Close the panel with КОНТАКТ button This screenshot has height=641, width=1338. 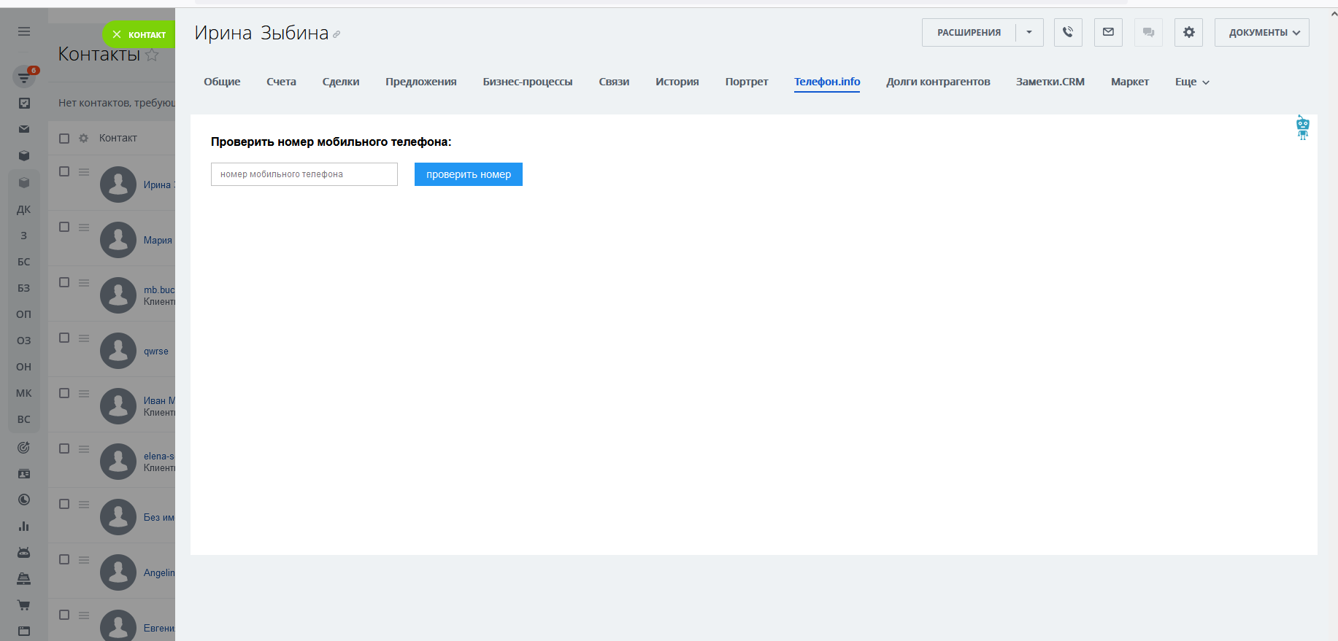coord(139,34)
